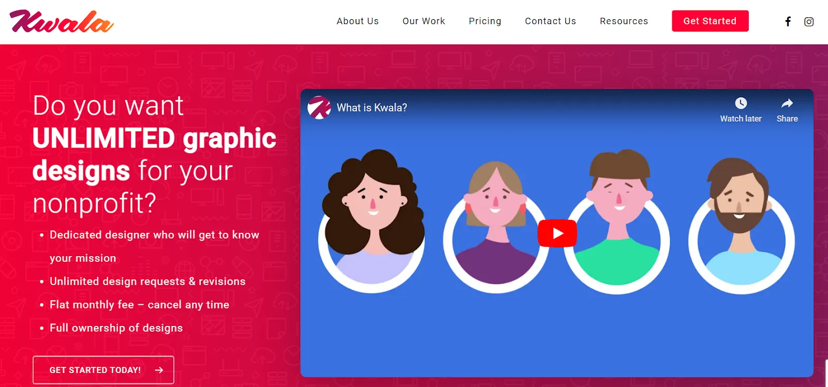Click the green-shirt man avatar in video
This screenshot has width=828, height=387.
coord(618,222)
